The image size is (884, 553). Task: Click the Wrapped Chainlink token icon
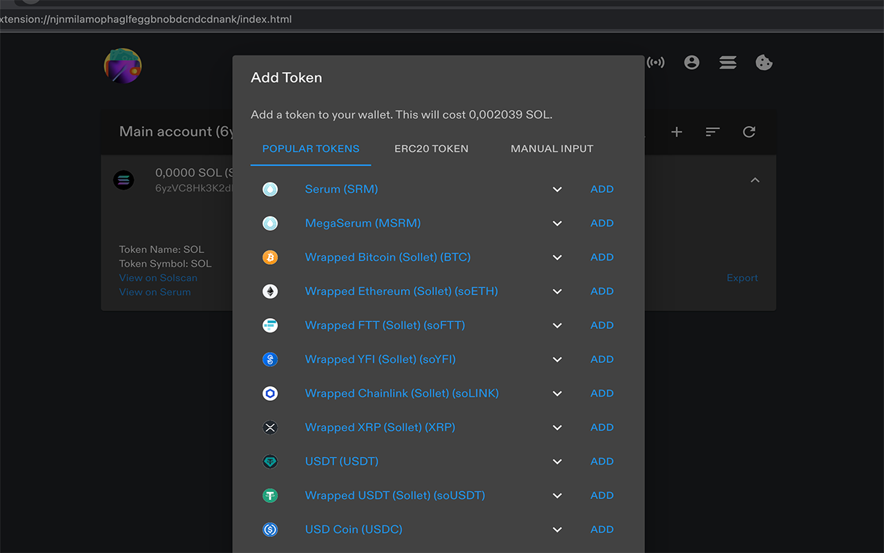pos(270,393)
